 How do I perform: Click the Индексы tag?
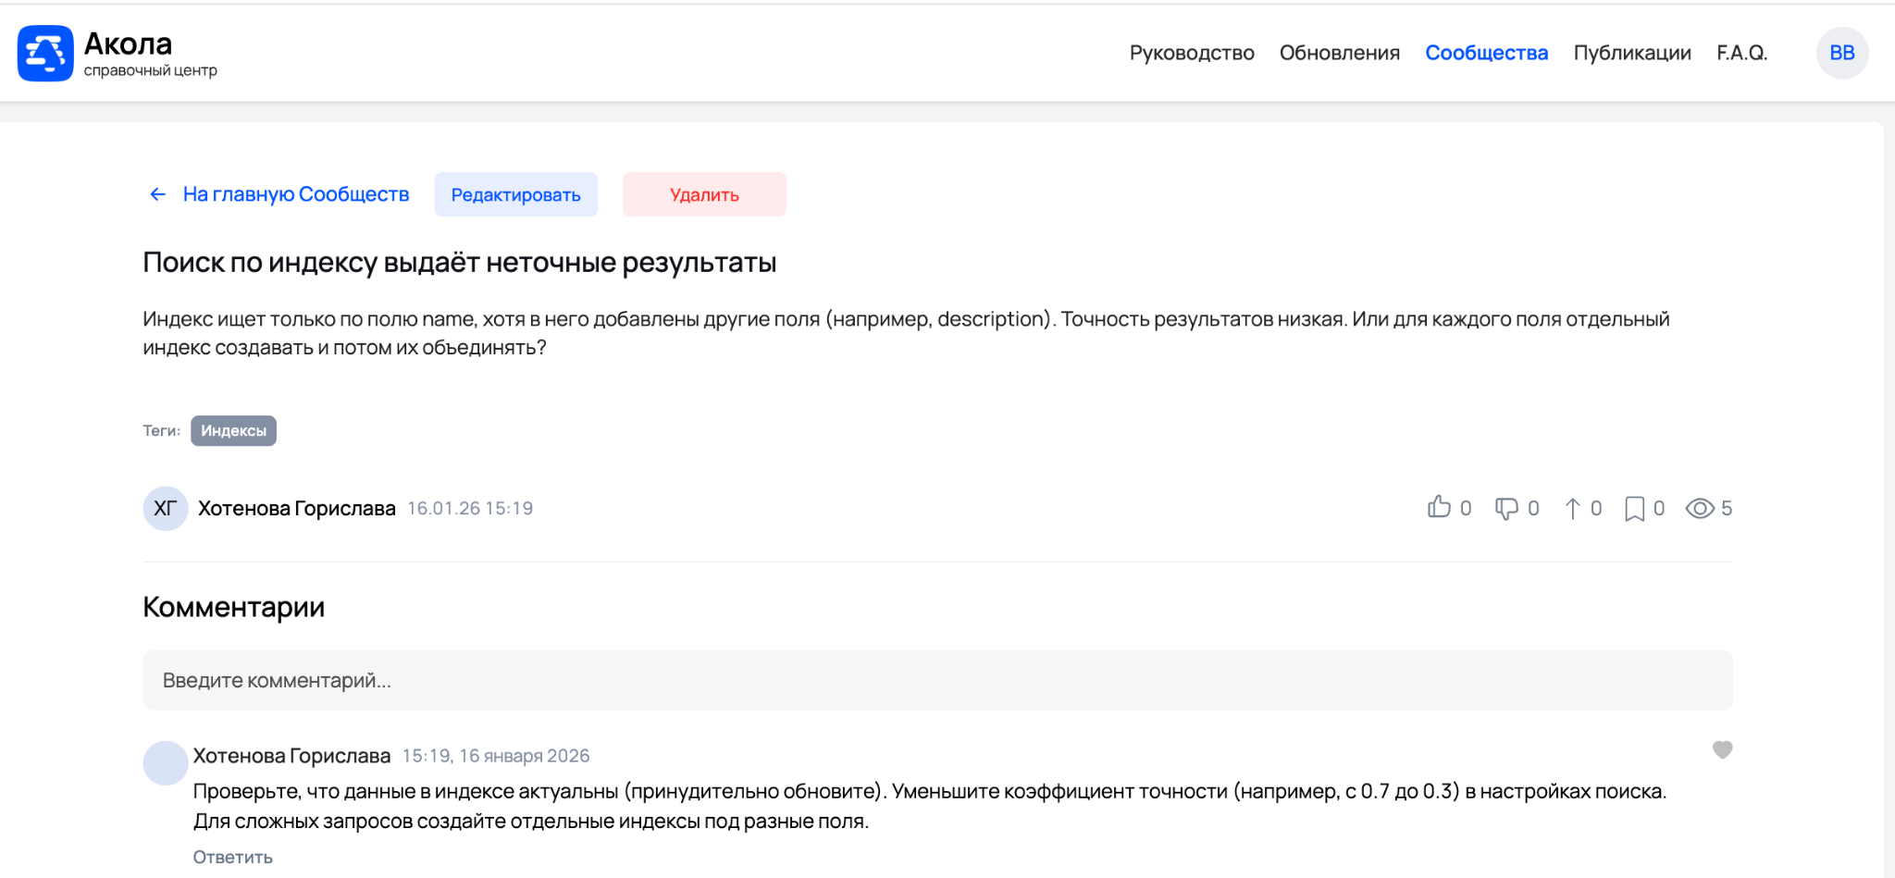coord(233,430)
